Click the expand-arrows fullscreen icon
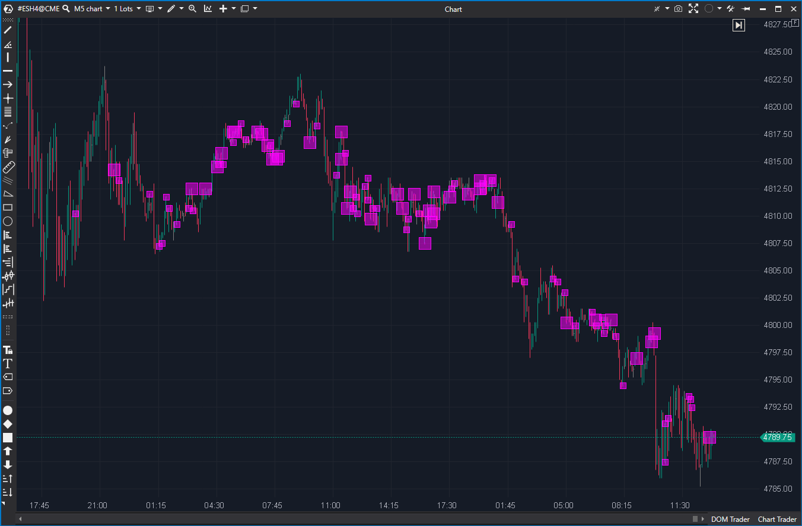 pyautogui.click(x=693, y=9)
